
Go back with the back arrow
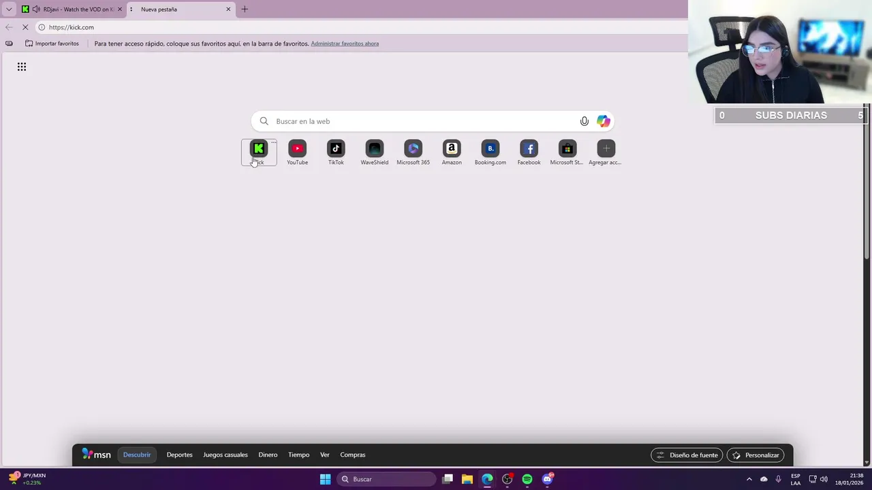coord(9,27)
